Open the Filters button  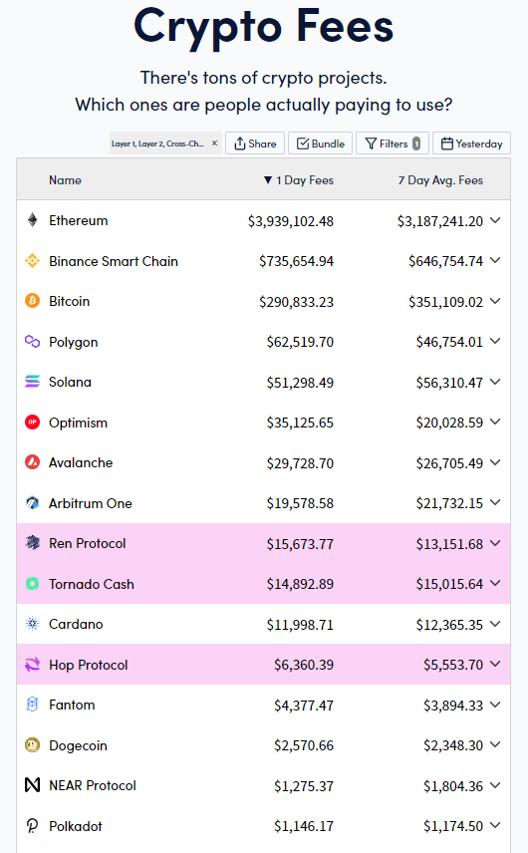(x=393, y=143)
